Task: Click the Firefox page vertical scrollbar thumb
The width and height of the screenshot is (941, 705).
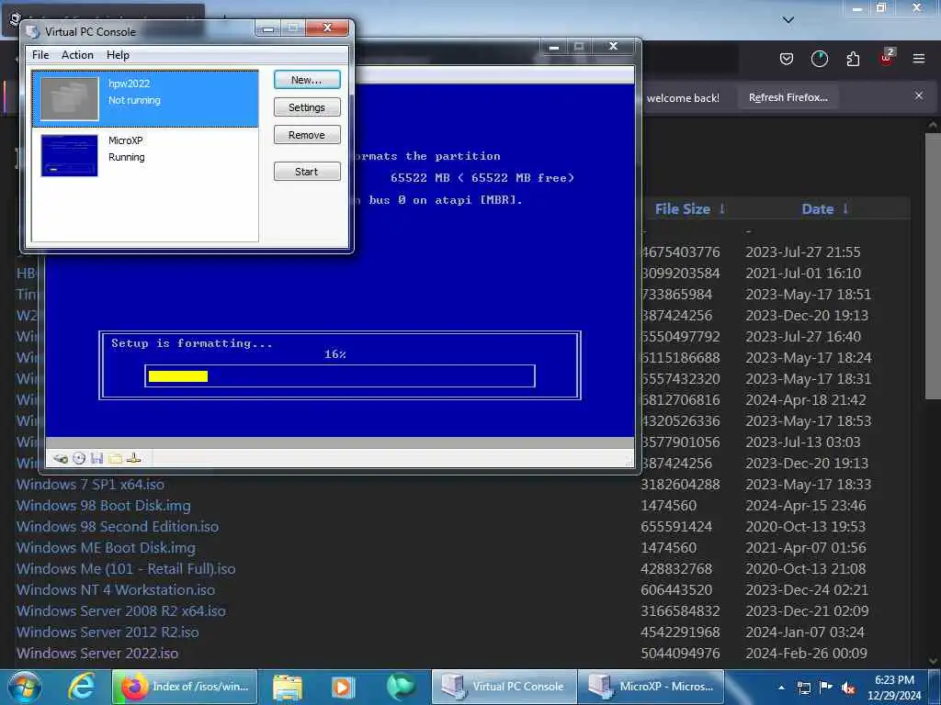Action: [x=933, y=265]
